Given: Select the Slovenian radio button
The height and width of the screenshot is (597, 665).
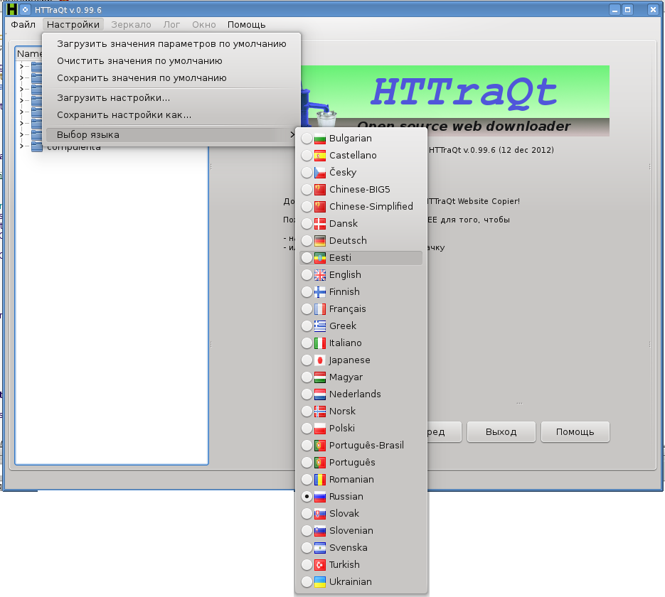Looking at the screenshot, I should pyautogui.click(x=307, y=531).
